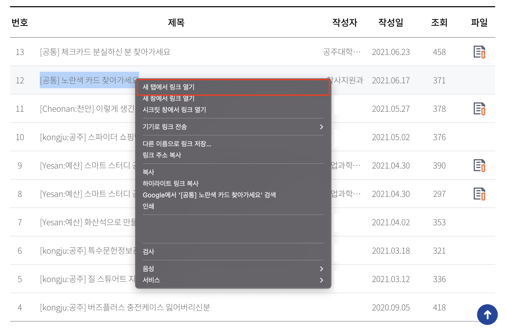Image resolution: width=506 pixels, height=328 pixels.
Task: Click date cell '2021.06.23'
Action: 391,52
